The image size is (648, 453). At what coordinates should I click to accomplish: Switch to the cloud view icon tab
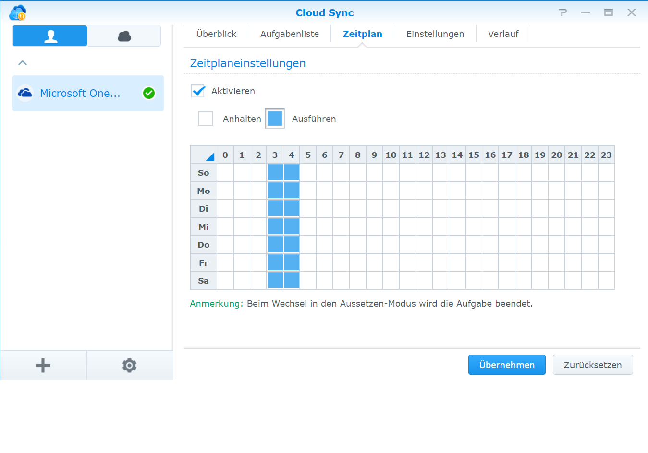[x=124, y=36]
